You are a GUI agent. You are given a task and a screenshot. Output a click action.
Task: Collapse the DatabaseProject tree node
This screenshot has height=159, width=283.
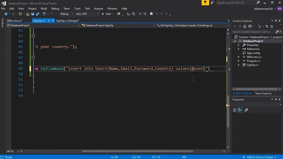coord(235,41)
